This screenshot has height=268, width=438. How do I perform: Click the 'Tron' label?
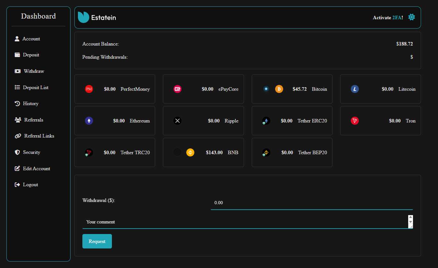tap(411, 121)
